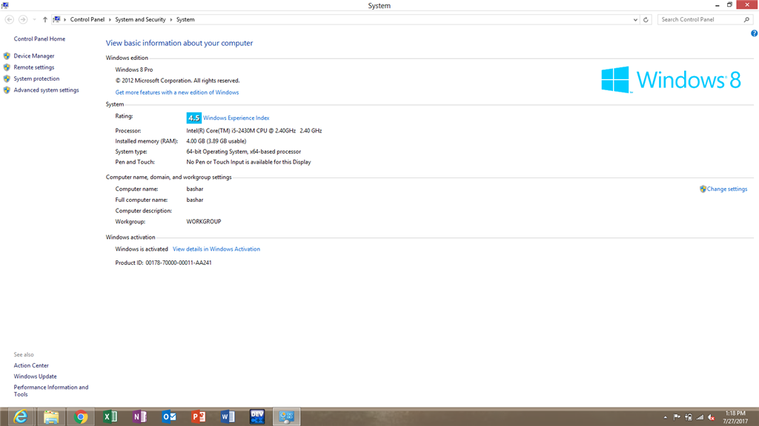
Task: Open PowerPoint from the taskbar
Action: pyautogui.click(x=198, y=416)
